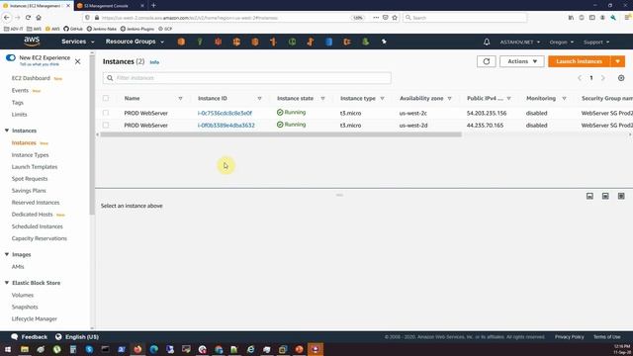This screenshot has height=356, width=633.
Task: Switch details pane to bottom layout icon
Action: point(589,196)
